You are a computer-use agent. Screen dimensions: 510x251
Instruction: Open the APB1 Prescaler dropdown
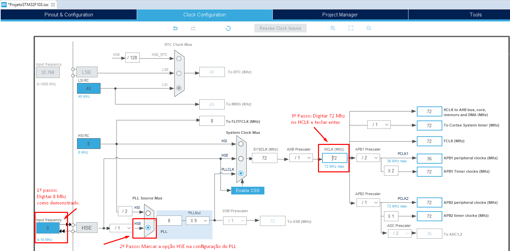tap(368, 158)
